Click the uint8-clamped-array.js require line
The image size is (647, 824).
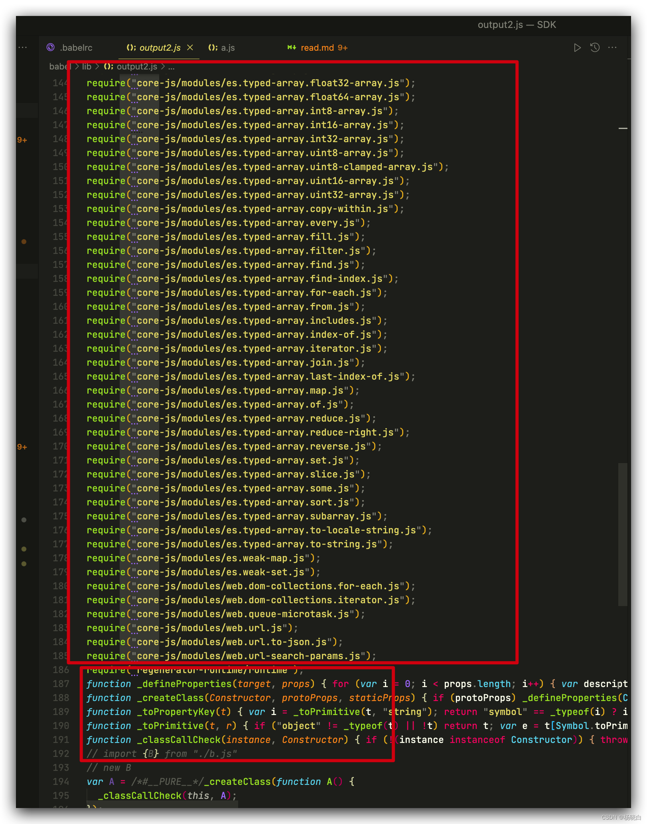click(x=268, y=167)
